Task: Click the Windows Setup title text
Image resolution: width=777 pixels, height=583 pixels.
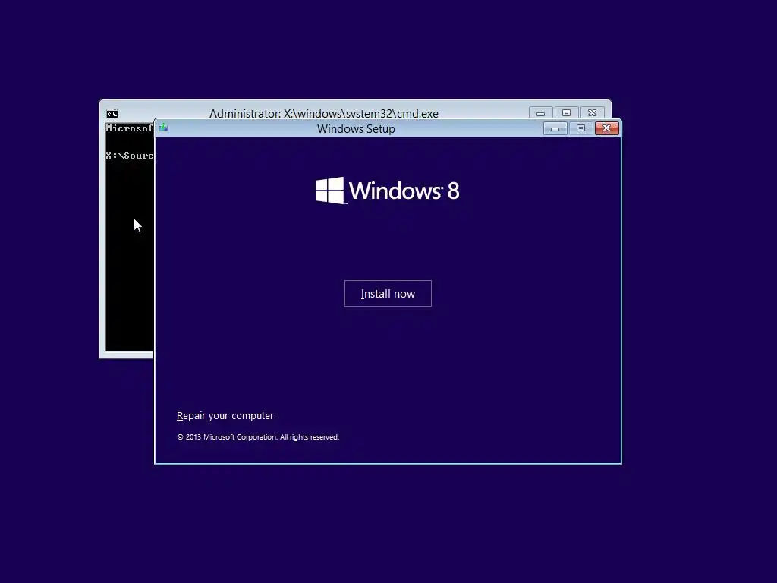Action: coord(356,129)
